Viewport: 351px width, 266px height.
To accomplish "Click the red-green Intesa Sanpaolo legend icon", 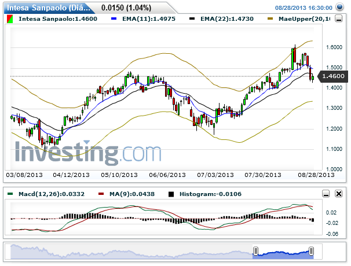I will point(10,19).
